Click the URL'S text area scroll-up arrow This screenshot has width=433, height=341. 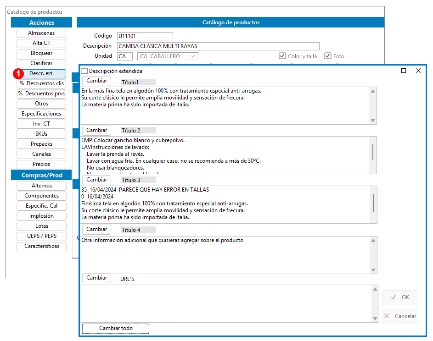click(x=375, y=289)
